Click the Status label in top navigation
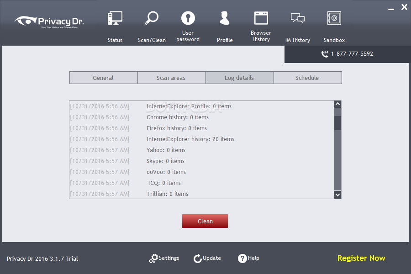 (115, 40)
